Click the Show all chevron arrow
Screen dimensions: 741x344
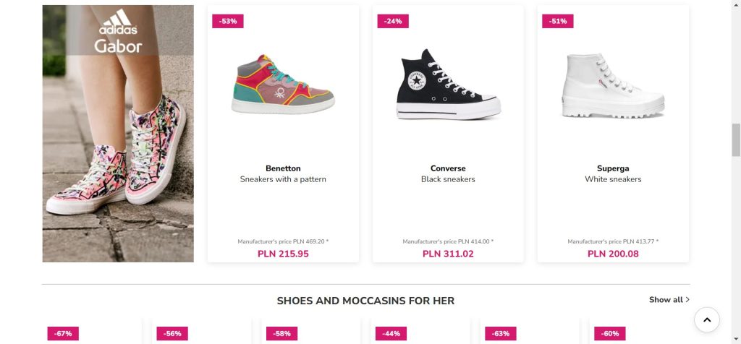pyautogui.click(x=687, y=300)
